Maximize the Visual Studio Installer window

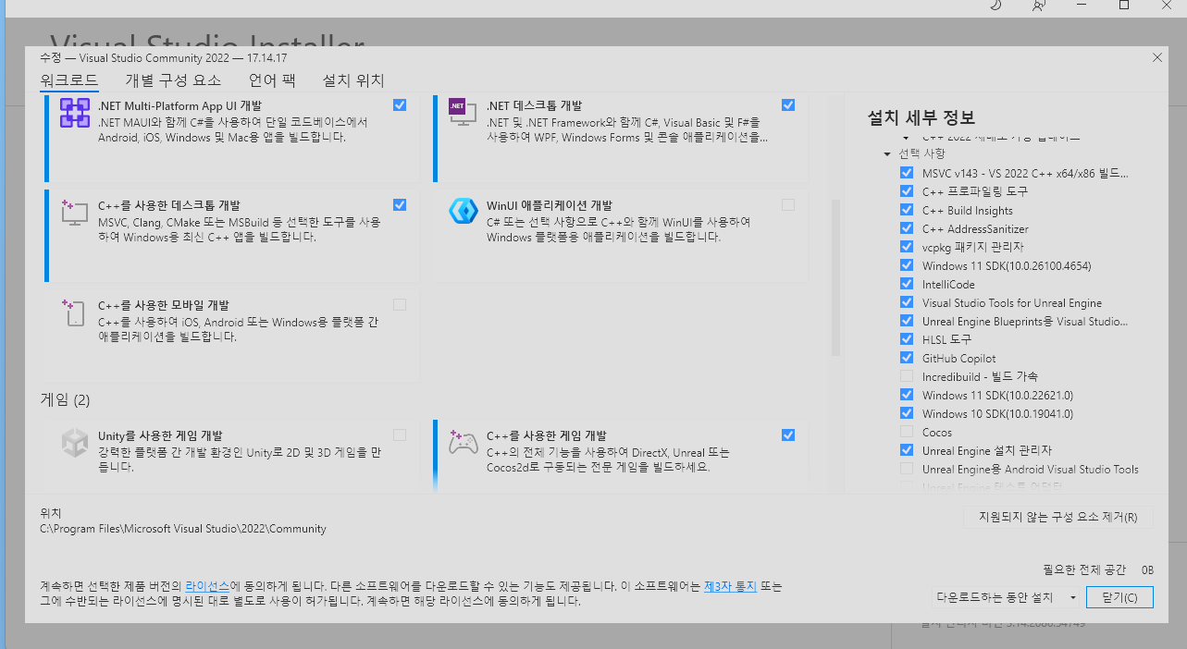coord(1124,5)
